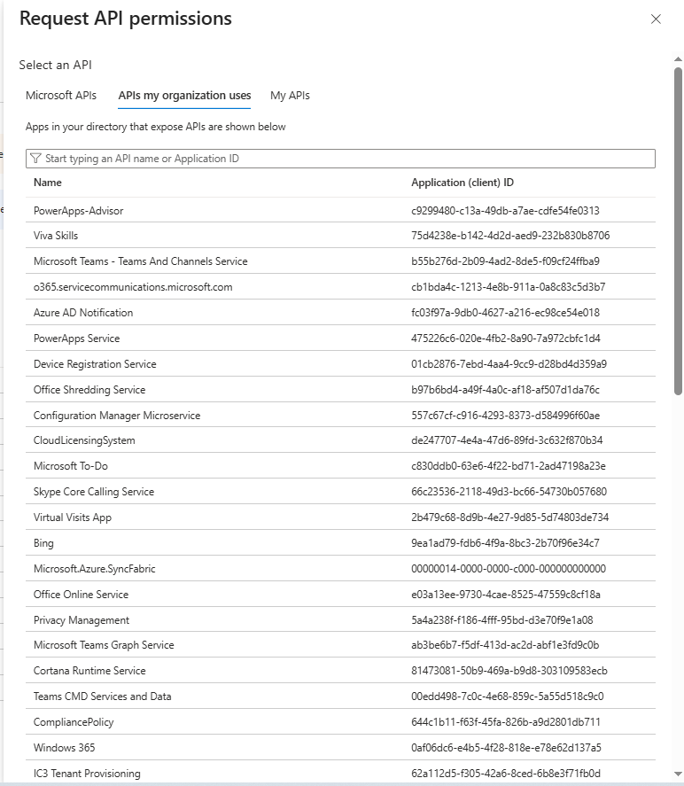Click the Application (client) ID column header
The height and width of the screenshot is (786, 684).
tap(462, 183)
